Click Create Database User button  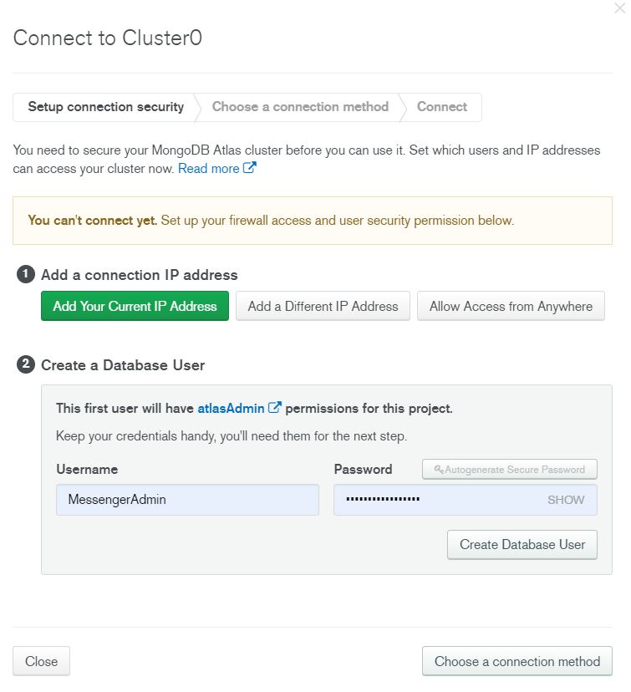pos(522,545)
